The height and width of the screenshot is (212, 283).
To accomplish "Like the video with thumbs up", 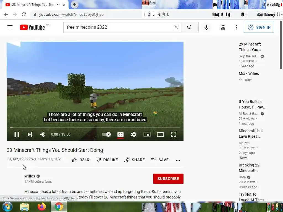I will pyautogui.click(x=81, y=160).
